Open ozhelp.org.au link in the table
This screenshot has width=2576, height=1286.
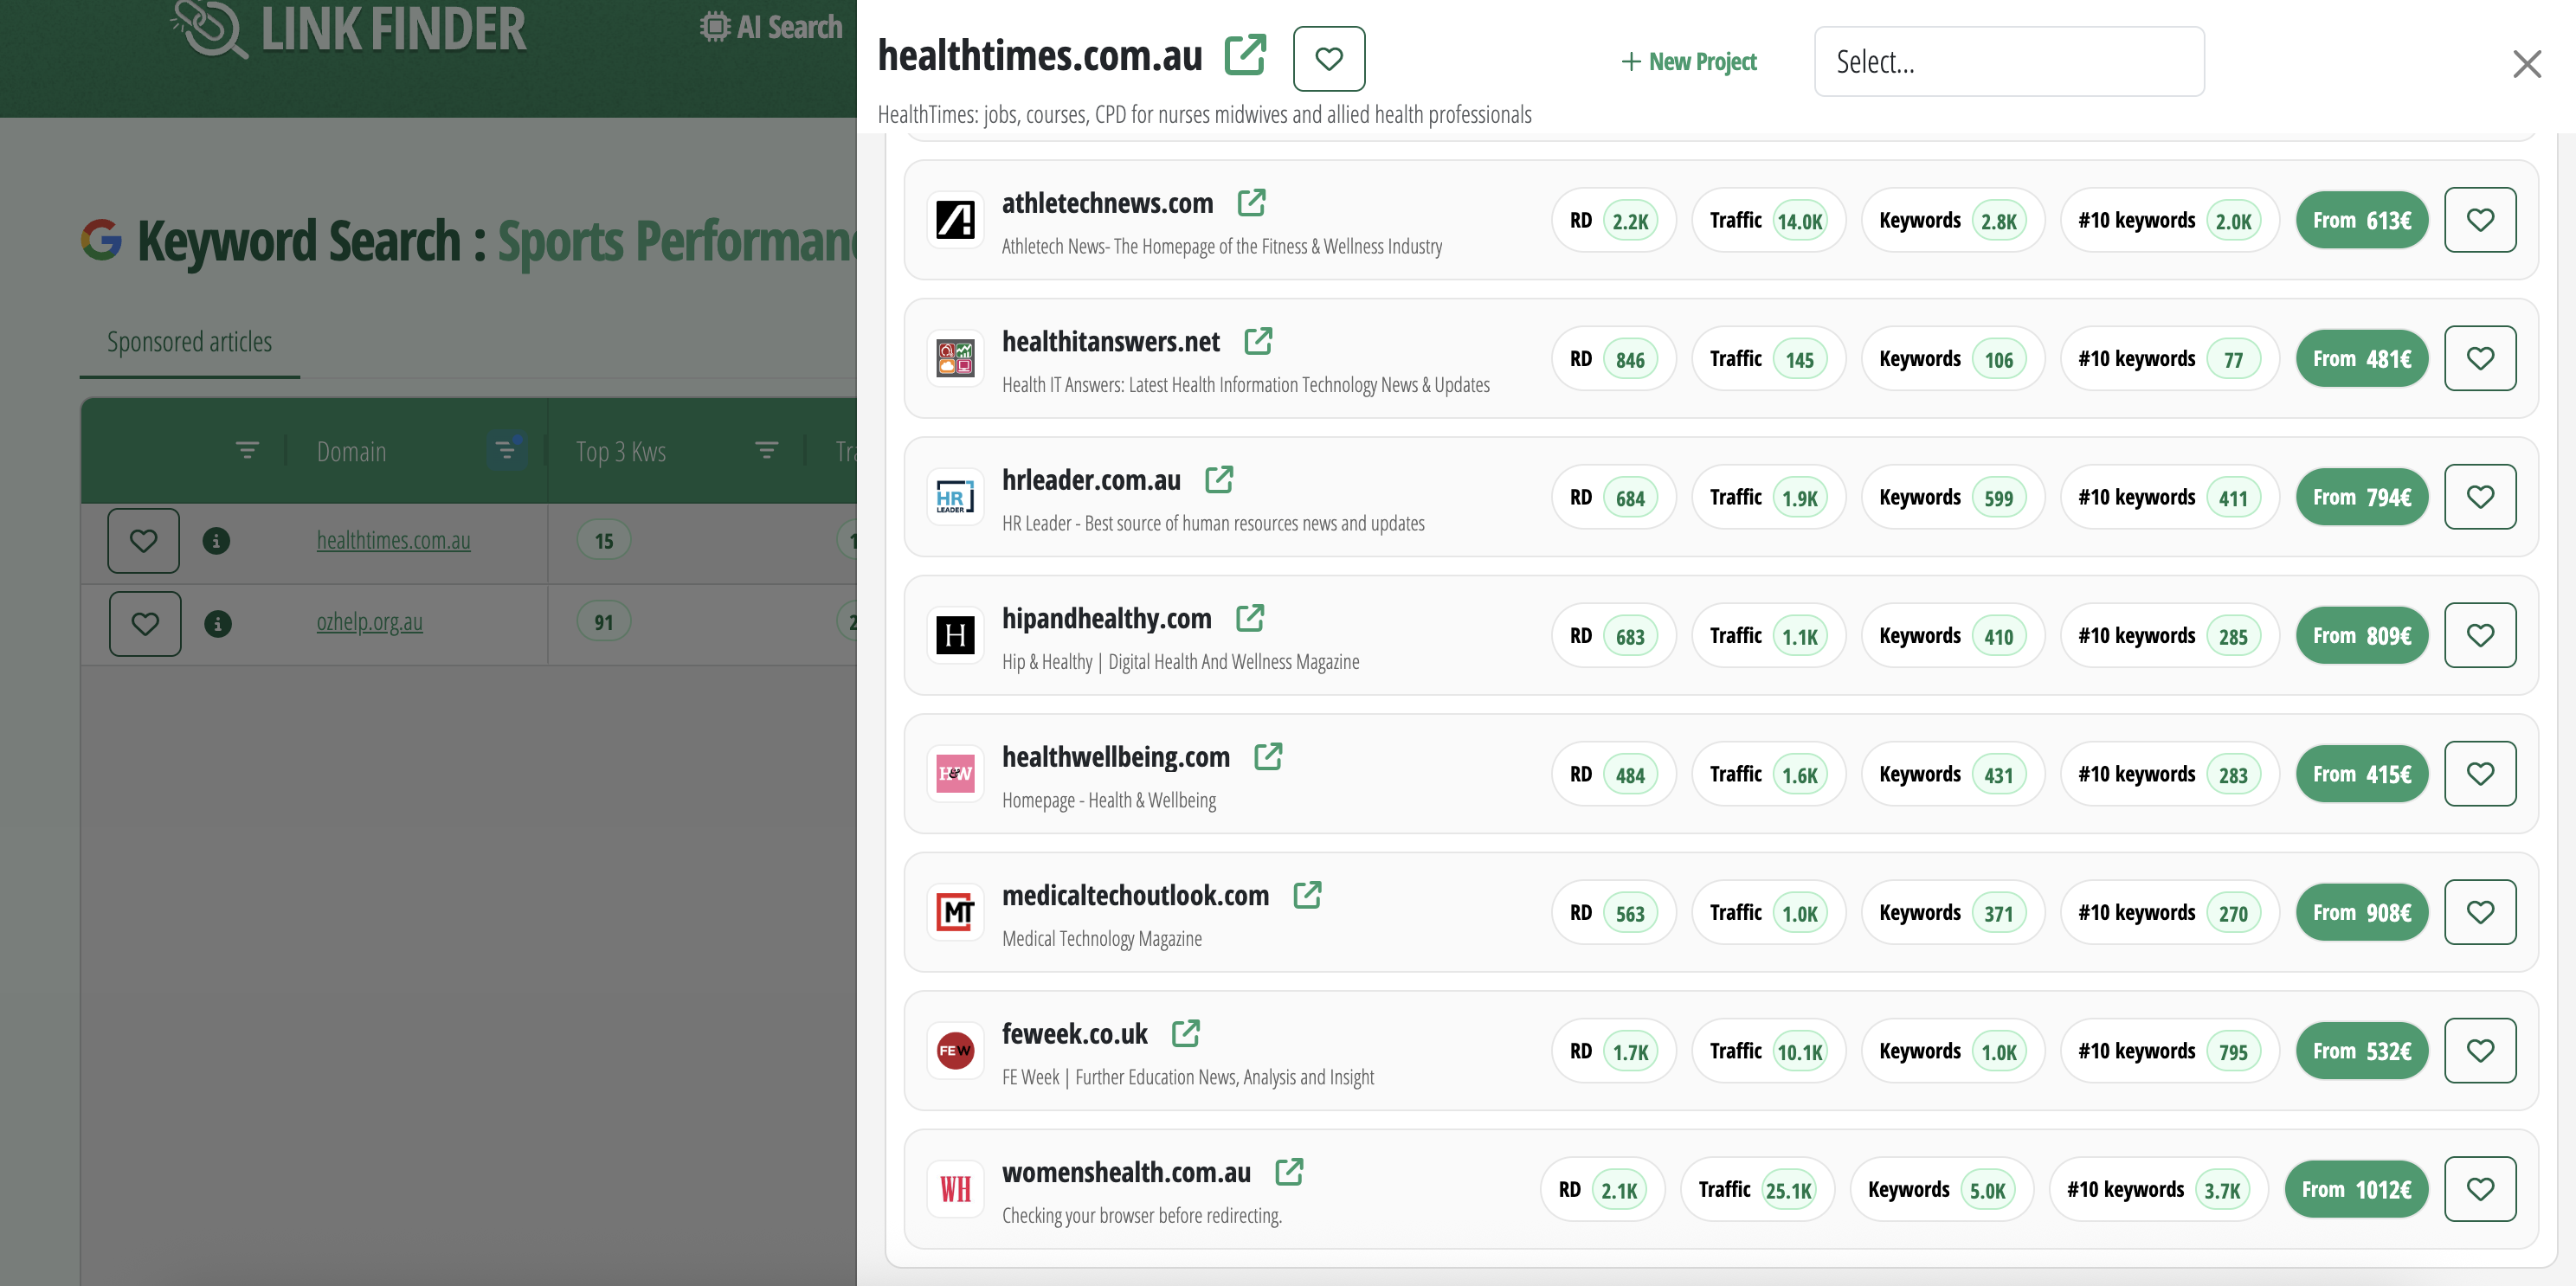tap(369, 622)
